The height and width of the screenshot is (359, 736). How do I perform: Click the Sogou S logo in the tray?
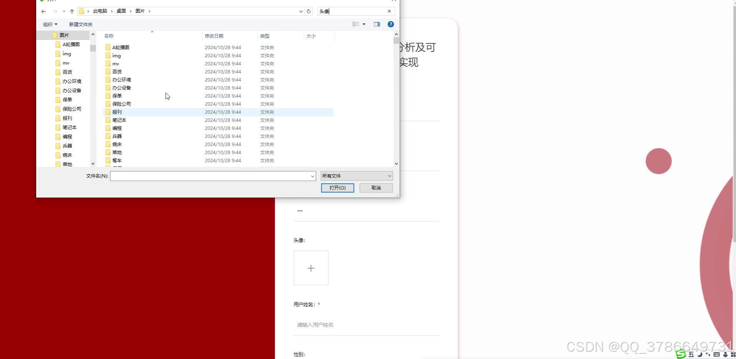pos(681,354)
